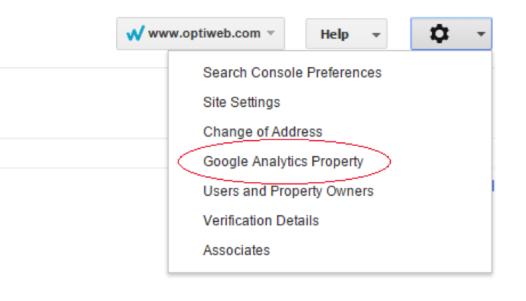Click the small arrow beside www.optiweb.com

pos(271,34)
